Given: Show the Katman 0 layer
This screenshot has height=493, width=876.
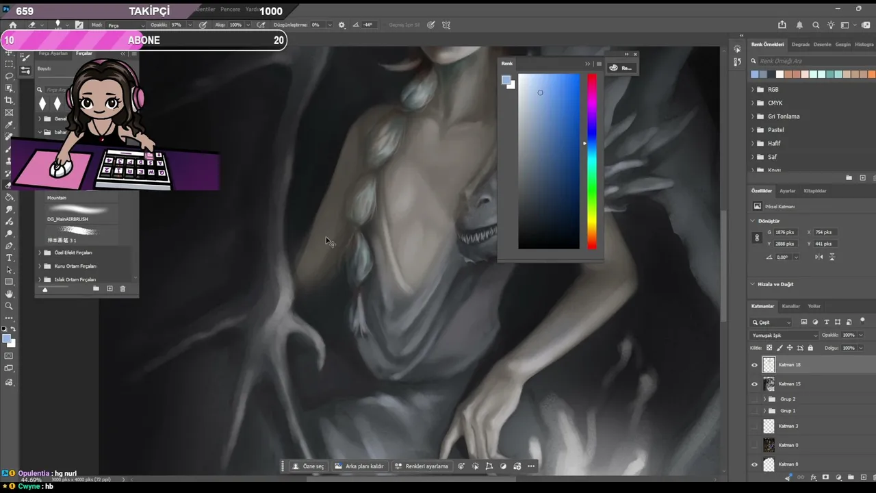Looking at the screenshot, I should coord(755,445).
